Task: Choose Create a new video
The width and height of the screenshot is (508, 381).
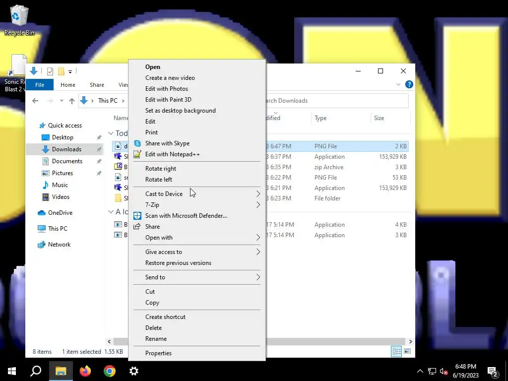Action: click(x=197, y=78)
